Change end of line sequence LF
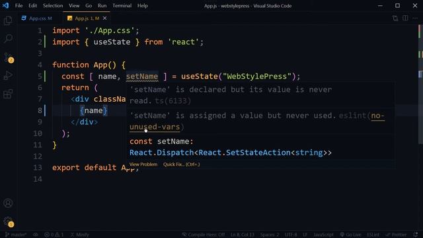 tap(305, 235)
